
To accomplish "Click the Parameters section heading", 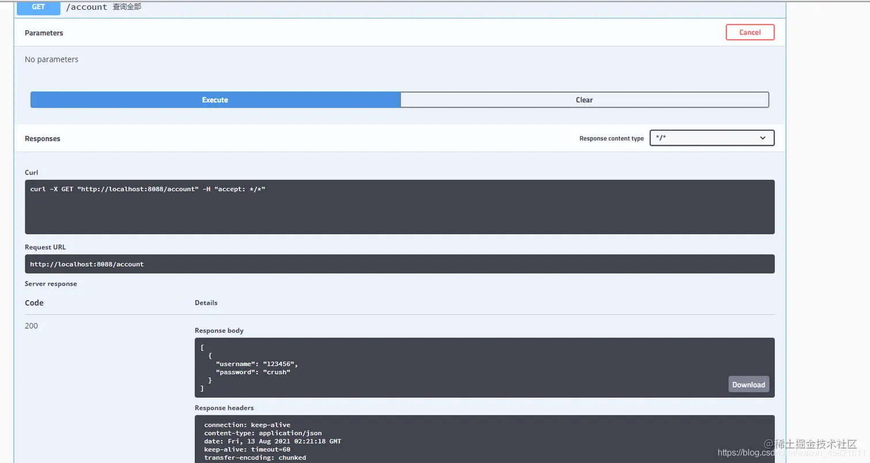I will click(44, 33).
